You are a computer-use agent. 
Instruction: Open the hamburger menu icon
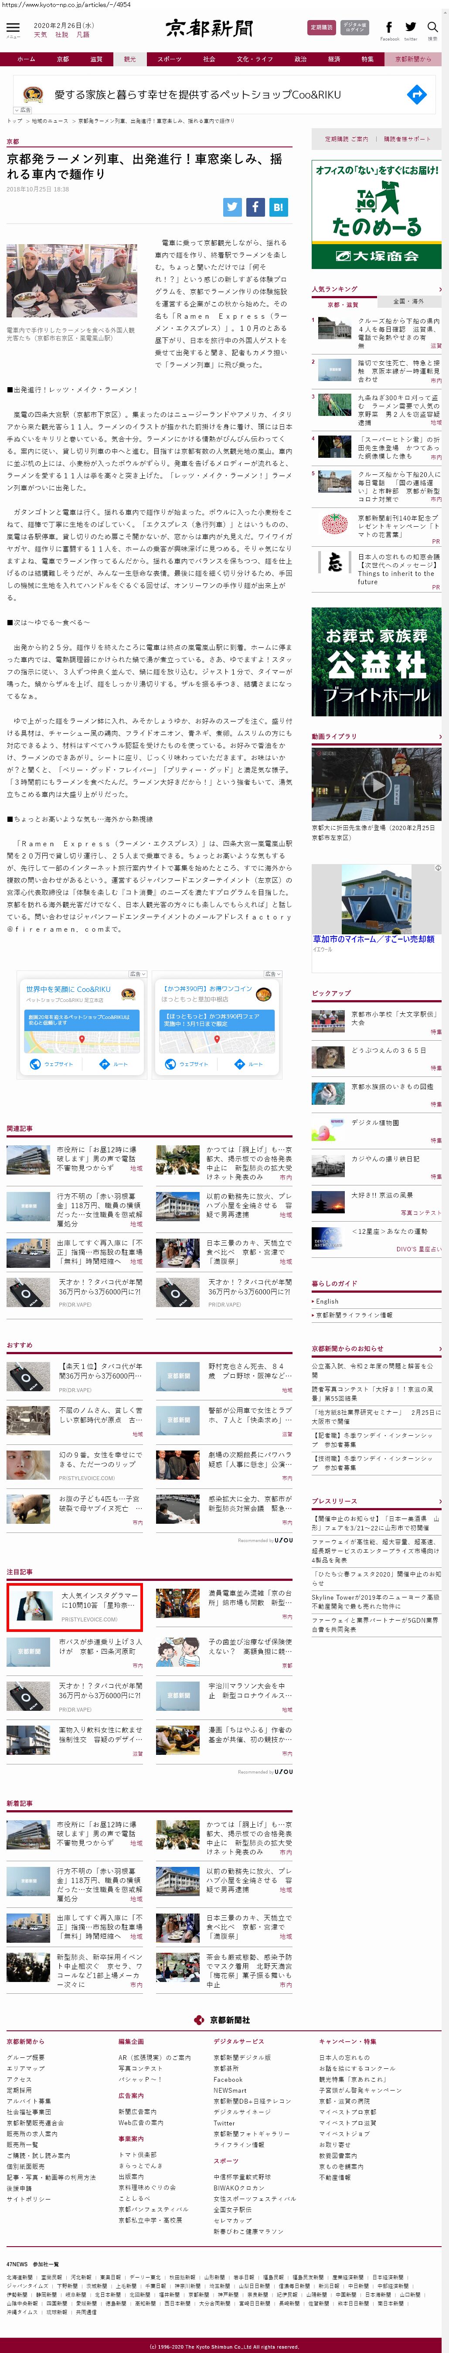13,28
